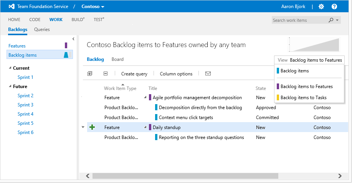
Task: Click the Column options button
Action: click(x=176, y=74)
